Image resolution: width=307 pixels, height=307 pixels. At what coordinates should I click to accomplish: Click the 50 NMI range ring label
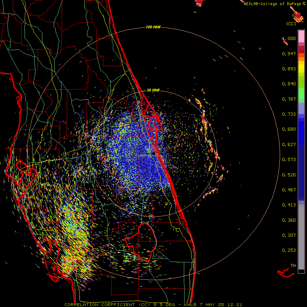pos(153,90)
